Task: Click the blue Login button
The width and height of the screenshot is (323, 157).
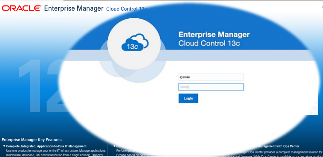Action: pyautogui.click(x=188, y=98)
